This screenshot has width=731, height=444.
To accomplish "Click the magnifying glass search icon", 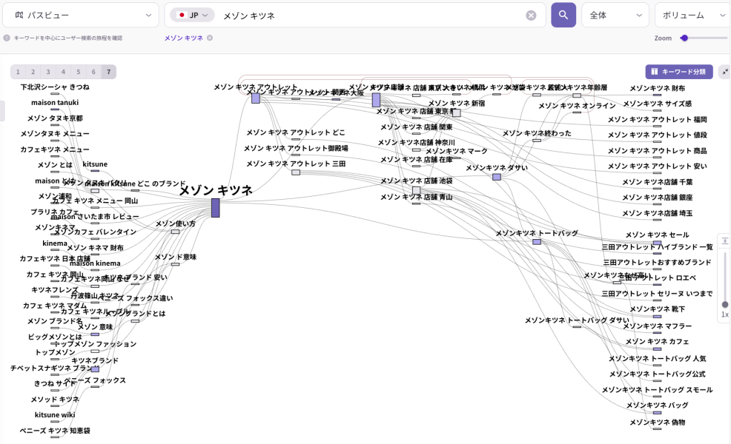I will point(563,15).
